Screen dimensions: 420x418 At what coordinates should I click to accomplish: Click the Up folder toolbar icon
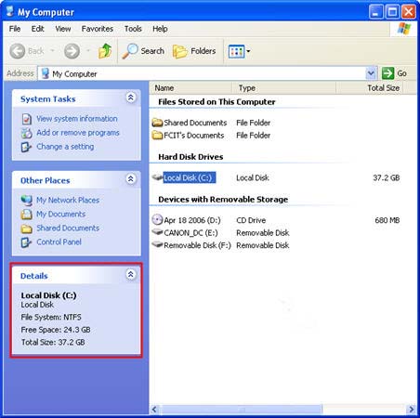tap(105, 51)
